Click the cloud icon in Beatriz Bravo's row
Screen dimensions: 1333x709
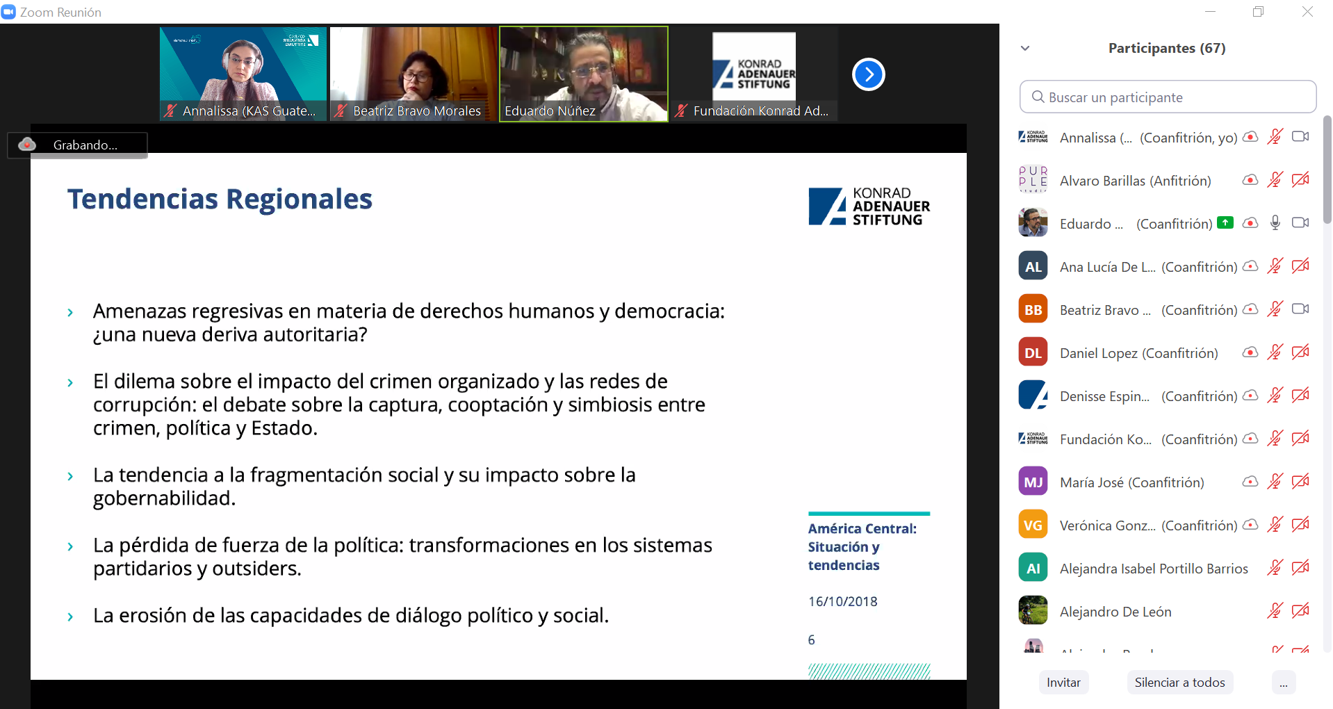[x=1250, y=309]
